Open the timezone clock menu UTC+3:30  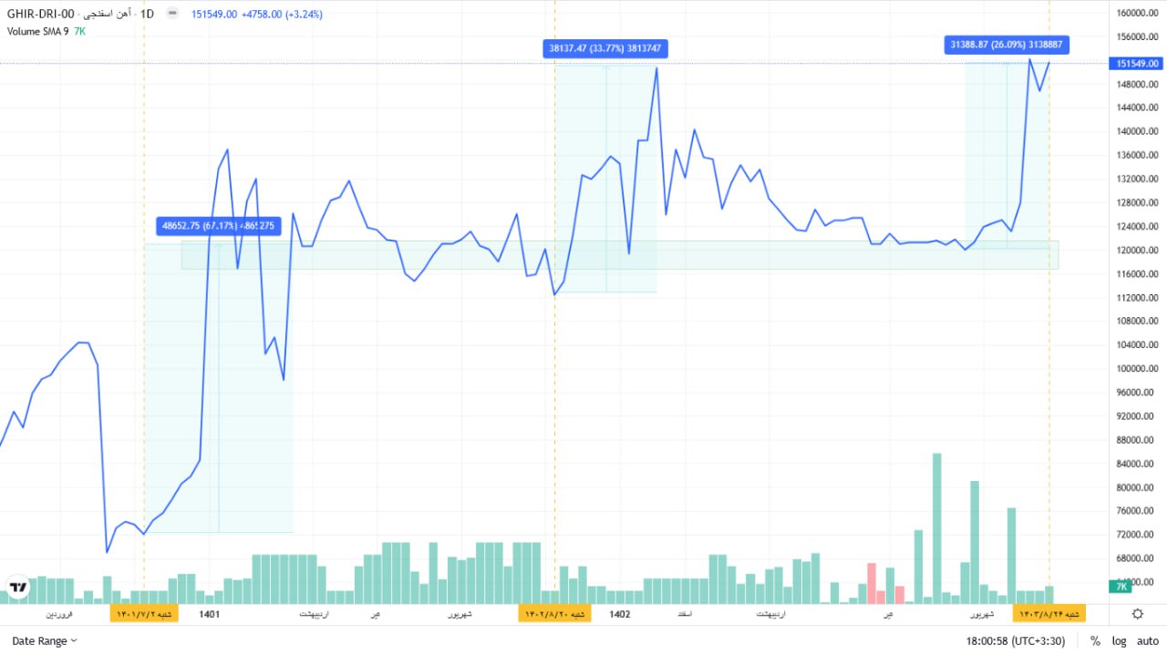click(x=1015, y=641)
